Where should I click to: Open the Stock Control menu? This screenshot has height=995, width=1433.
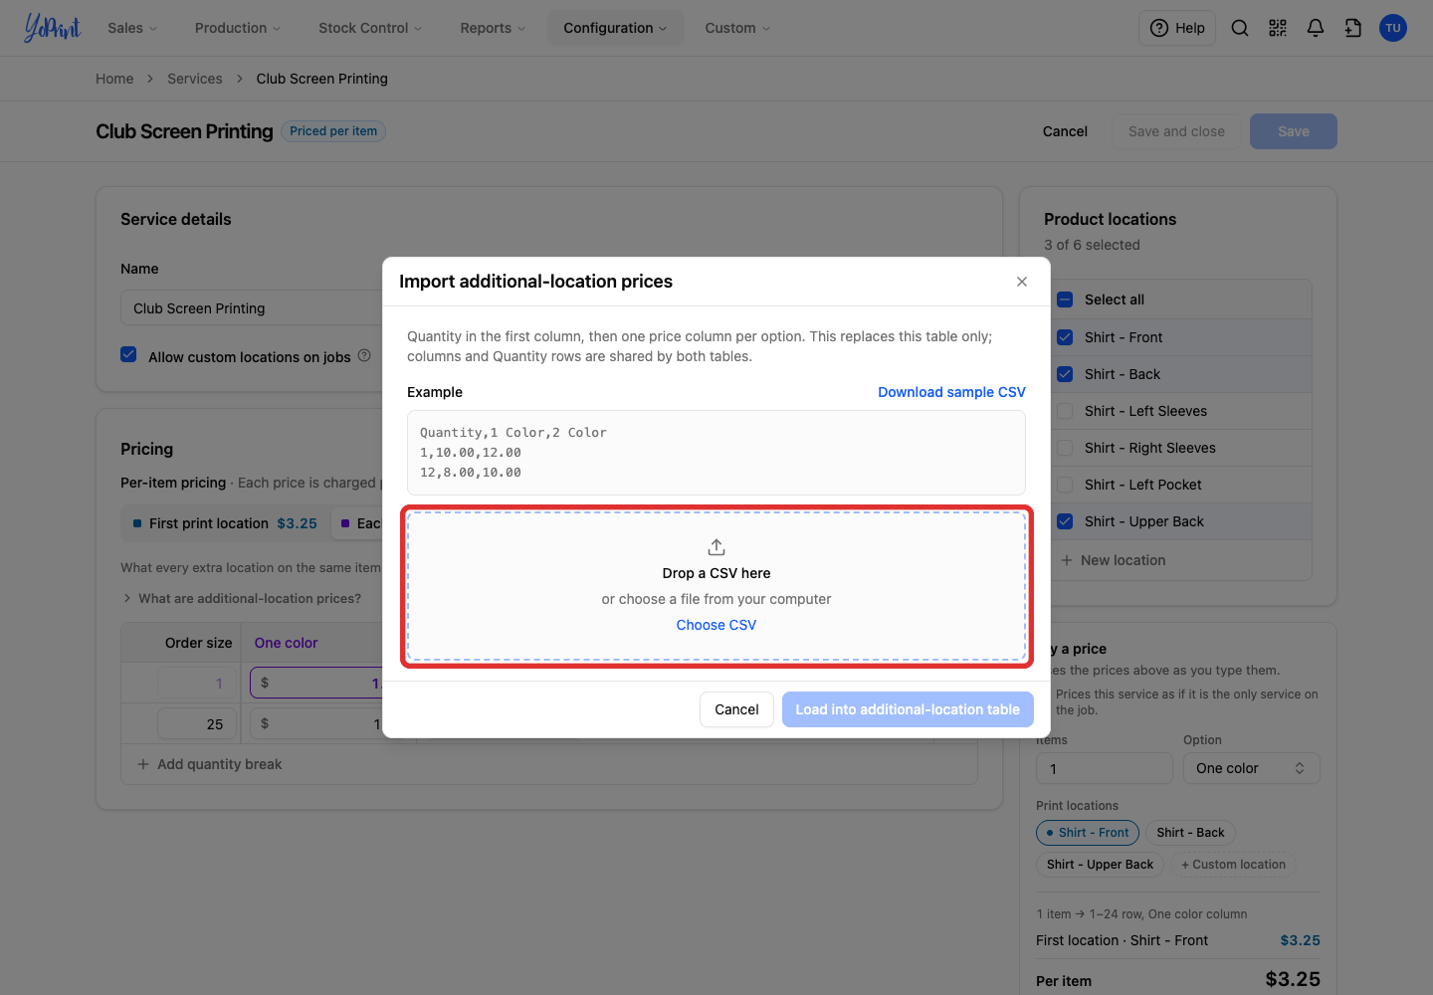[x=370, y=28]
